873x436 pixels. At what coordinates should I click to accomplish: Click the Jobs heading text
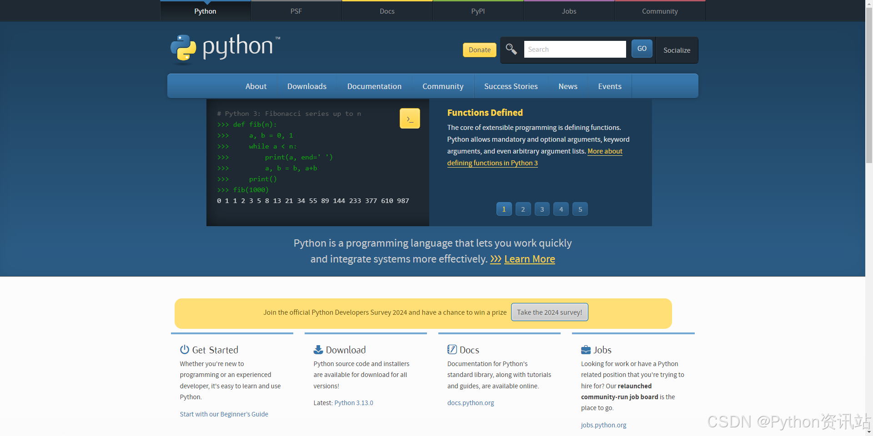pos(602,350)
